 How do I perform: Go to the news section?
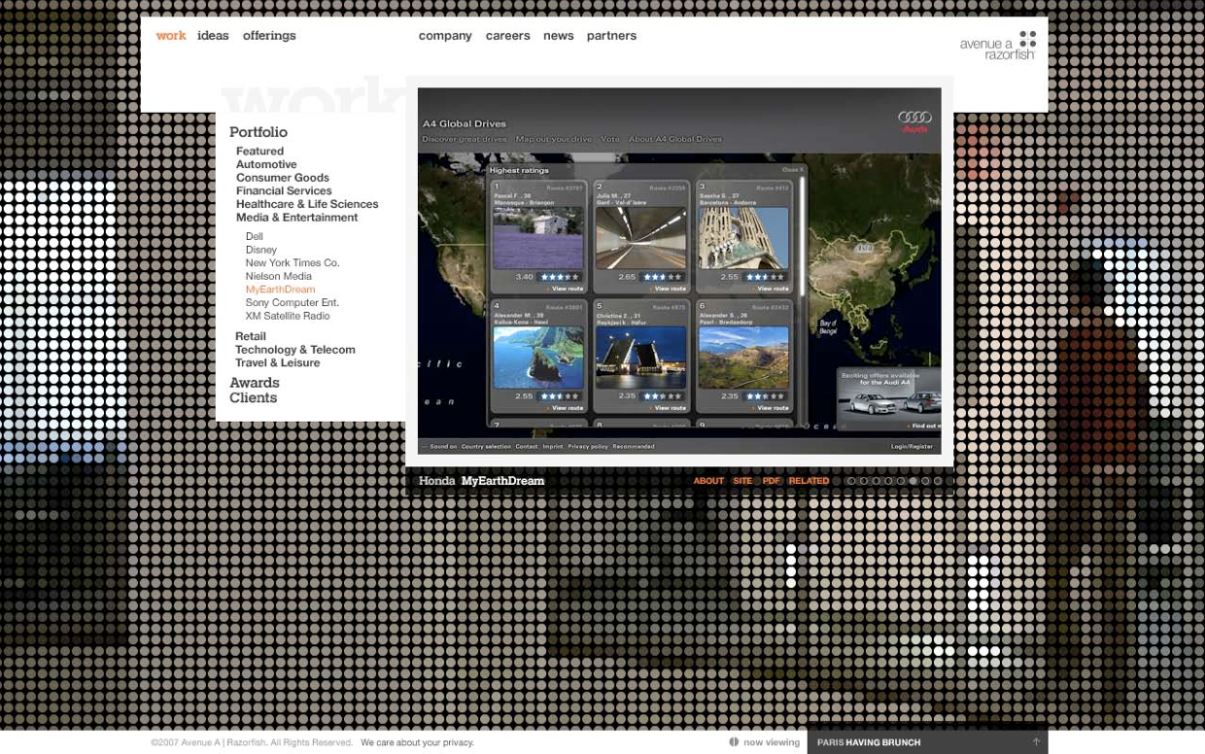coord(559,36)
